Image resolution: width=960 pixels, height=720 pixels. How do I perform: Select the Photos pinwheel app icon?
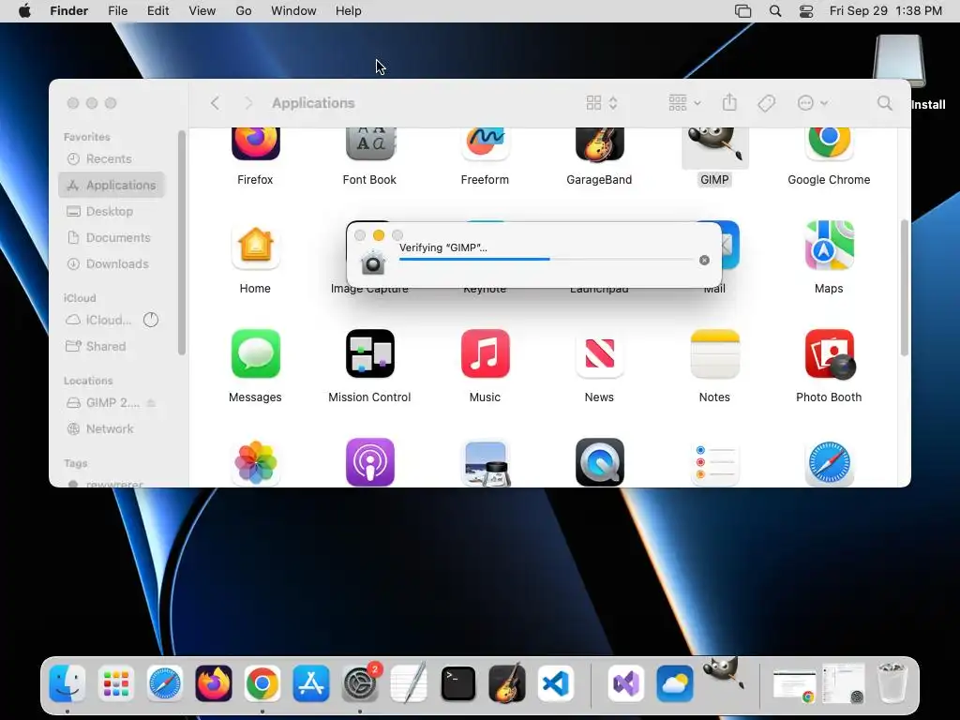tap(255, 462)
